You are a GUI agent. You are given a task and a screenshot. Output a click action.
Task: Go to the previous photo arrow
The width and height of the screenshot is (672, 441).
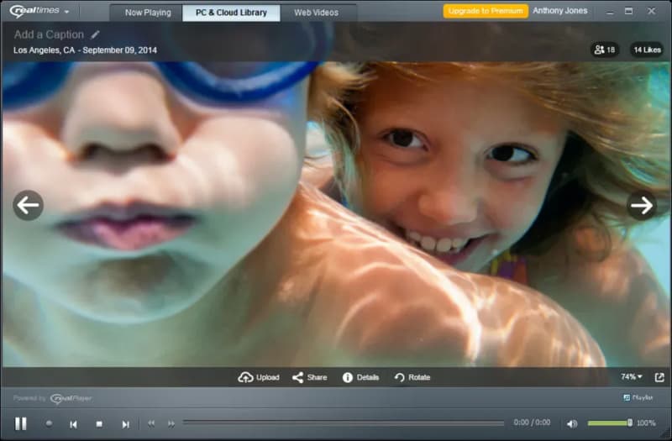pyautogui.click(x=28, y=205)
